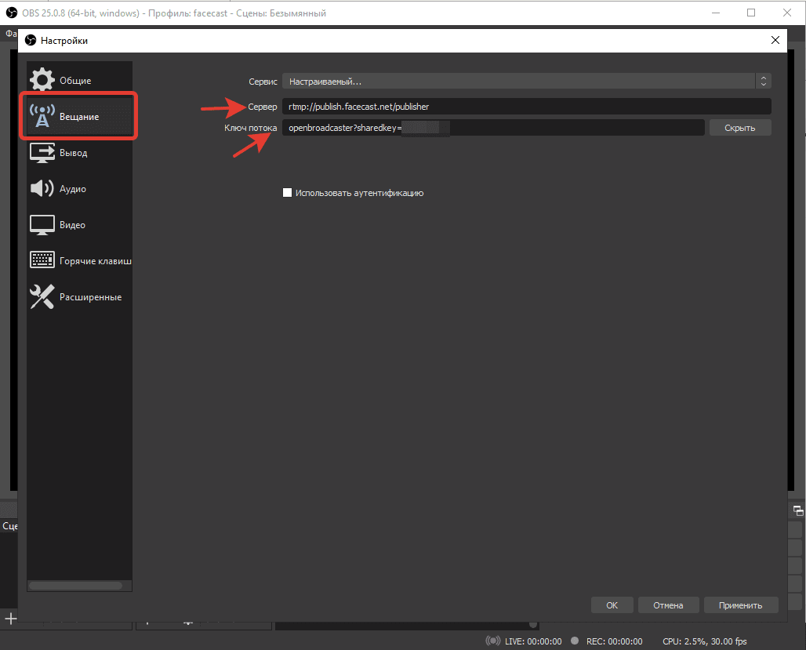The image size is (806, 650).
Task: Close the Настройки dialog
Action: click(775, 40)
